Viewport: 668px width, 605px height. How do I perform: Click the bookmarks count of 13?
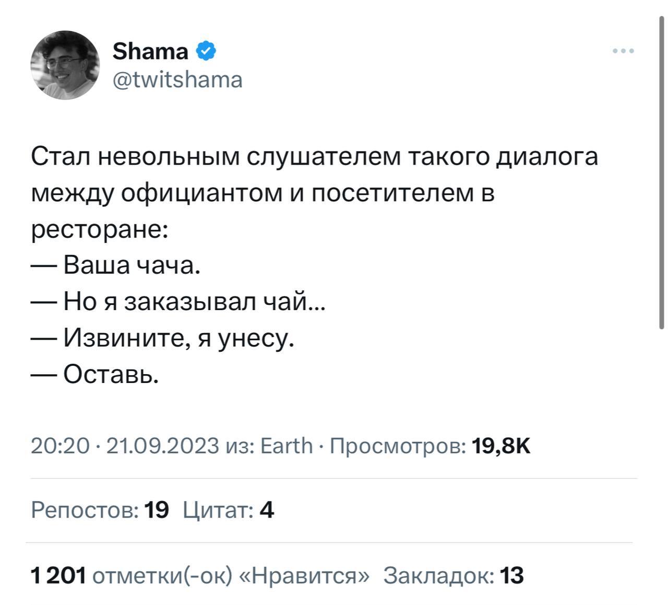click(x=453, y=576)
